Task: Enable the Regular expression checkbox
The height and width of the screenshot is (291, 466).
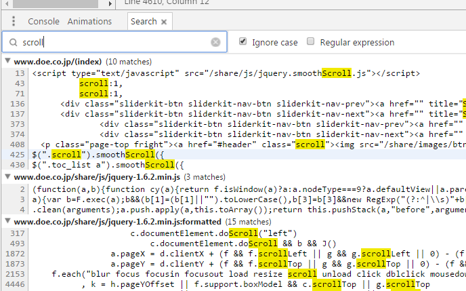Action: tap(311, 41)
